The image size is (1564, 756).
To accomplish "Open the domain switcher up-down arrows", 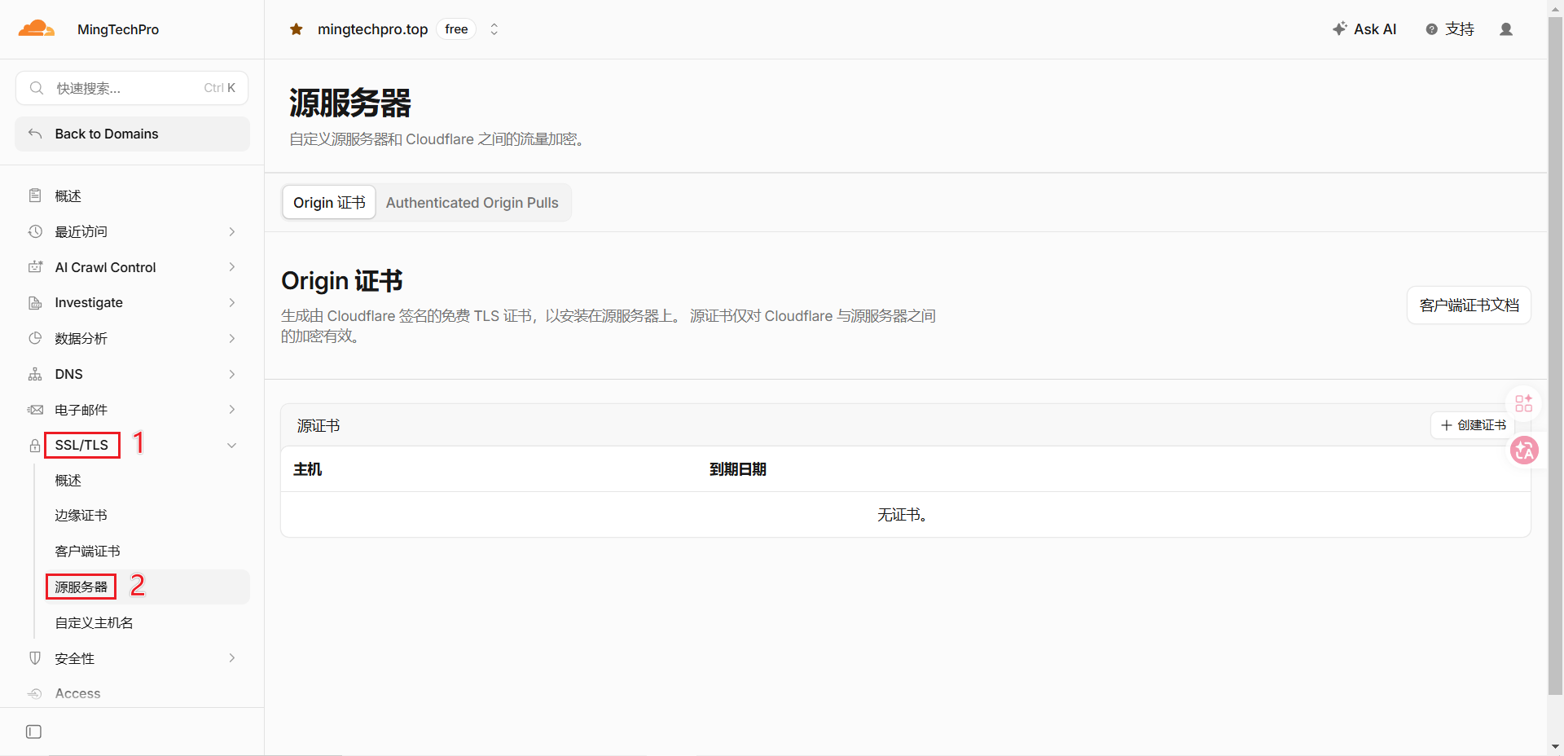I will 494,29.
